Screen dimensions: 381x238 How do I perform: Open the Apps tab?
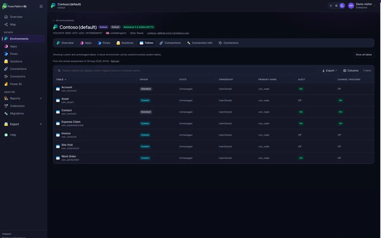click(86, 43)
